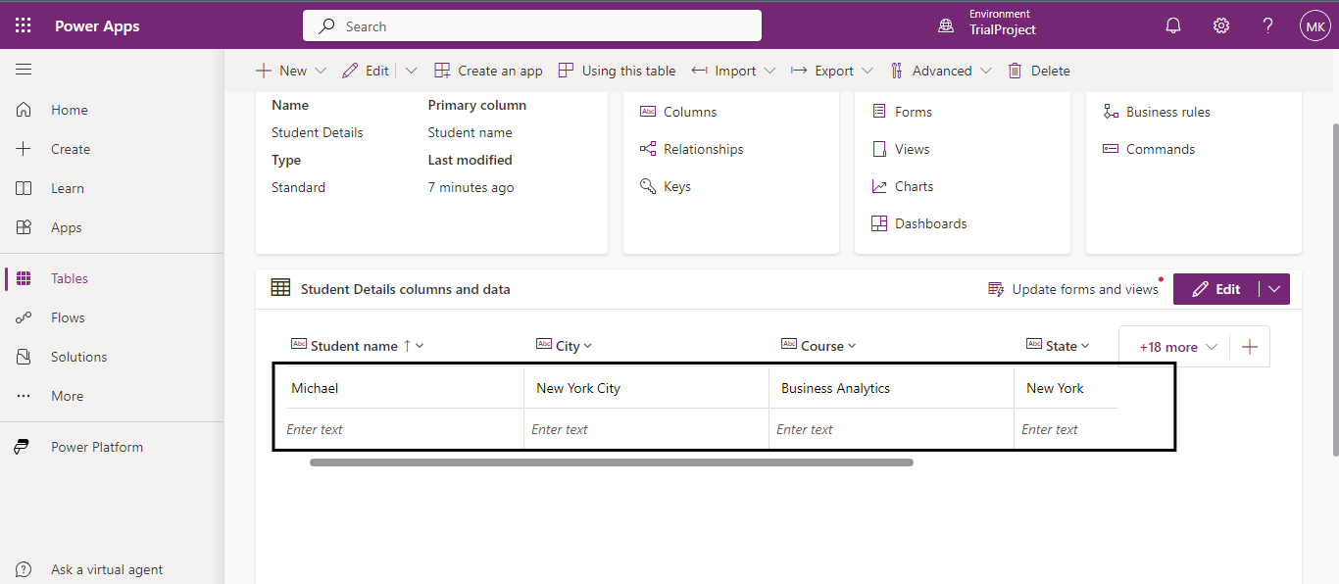Expand the New command dropdown arrow
The image size is (1339, 584).
(321, 71)
